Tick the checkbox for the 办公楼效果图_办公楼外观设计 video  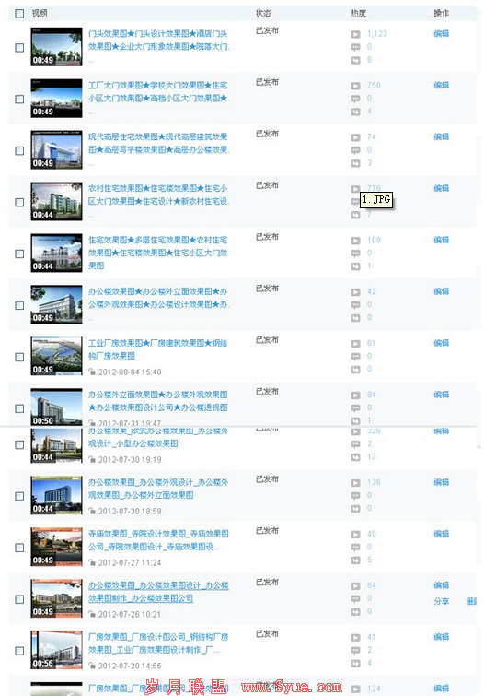(19, 496)
